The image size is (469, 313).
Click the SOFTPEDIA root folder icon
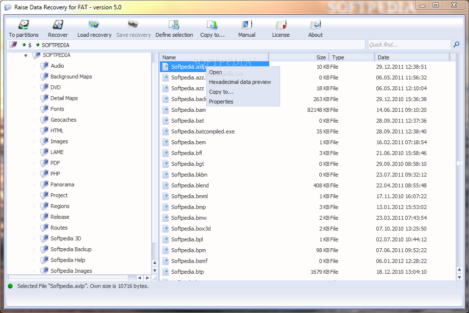pyautogui.click(x=36, y=55)
